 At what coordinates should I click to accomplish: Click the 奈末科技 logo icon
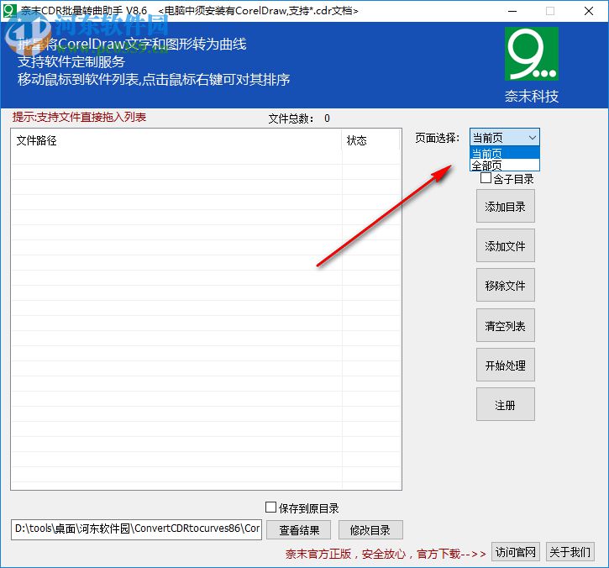(x=532, y=54)
